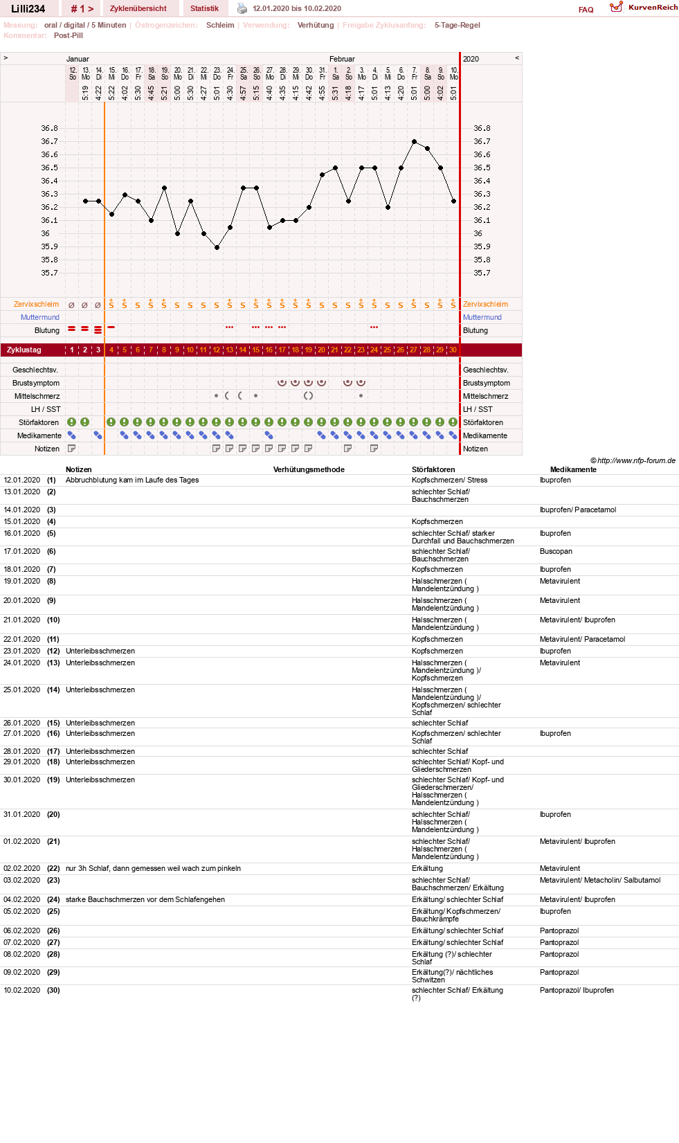The image size is (679, 1143).
Task: Click the left Geschlechtsv. row label
Action: tap(35, 370)
